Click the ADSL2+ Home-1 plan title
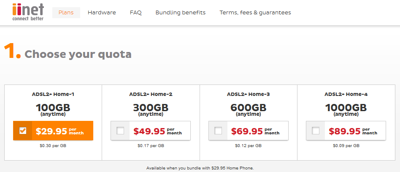Screen dimensions: 400x172 [53, 94]
